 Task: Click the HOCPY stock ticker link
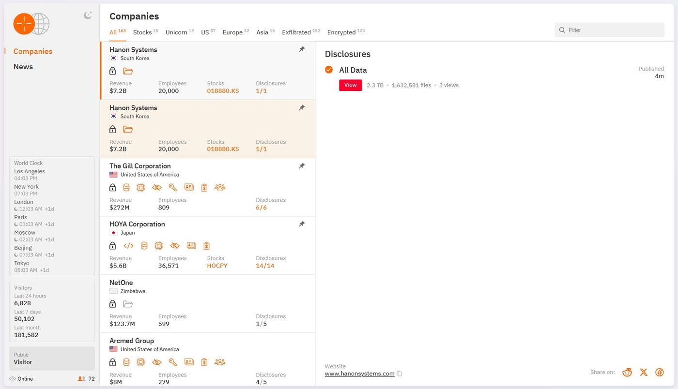(x=217, y=266)
